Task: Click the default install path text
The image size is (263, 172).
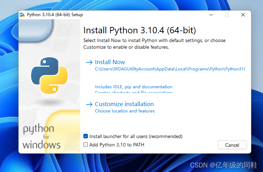Action: click(170, 69)
